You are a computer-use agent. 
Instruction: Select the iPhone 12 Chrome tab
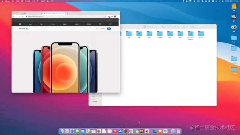54,13
